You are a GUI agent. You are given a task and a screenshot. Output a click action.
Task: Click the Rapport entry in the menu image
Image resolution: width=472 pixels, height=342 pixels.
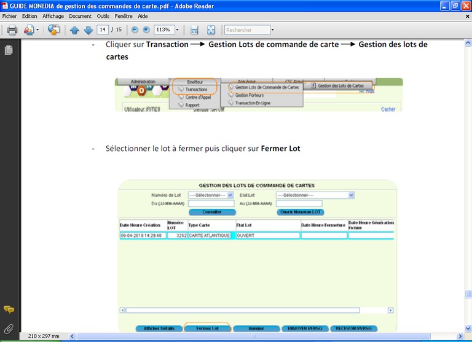tap(192, 105)
